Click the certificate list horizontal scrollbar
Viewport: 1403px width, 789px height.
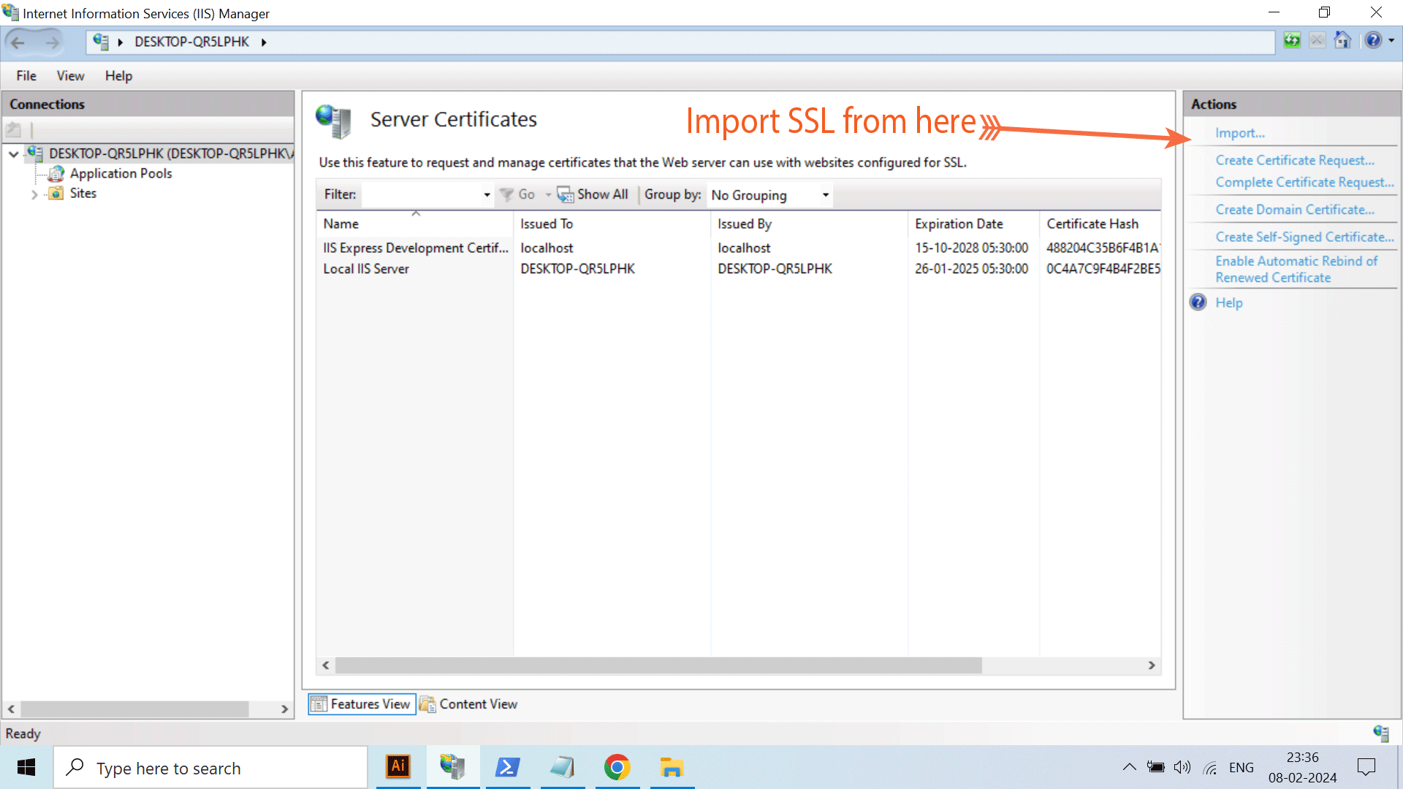coord(658,666)
